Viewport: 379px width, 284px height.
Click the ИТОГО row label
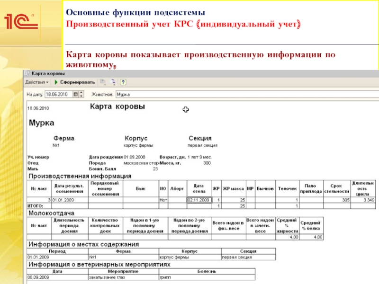pyautogui.click(x=35, y=206)
